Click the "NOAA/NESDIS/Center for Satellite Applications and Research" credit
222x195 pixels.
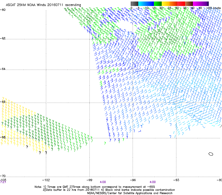click(x=130, y=193)
